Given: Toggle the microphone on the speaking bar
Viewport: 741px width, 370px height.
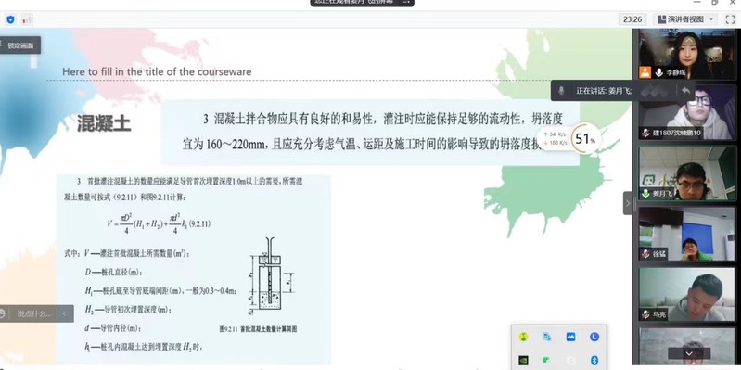Looking at the screenshot, I should [x=561, y=90].
